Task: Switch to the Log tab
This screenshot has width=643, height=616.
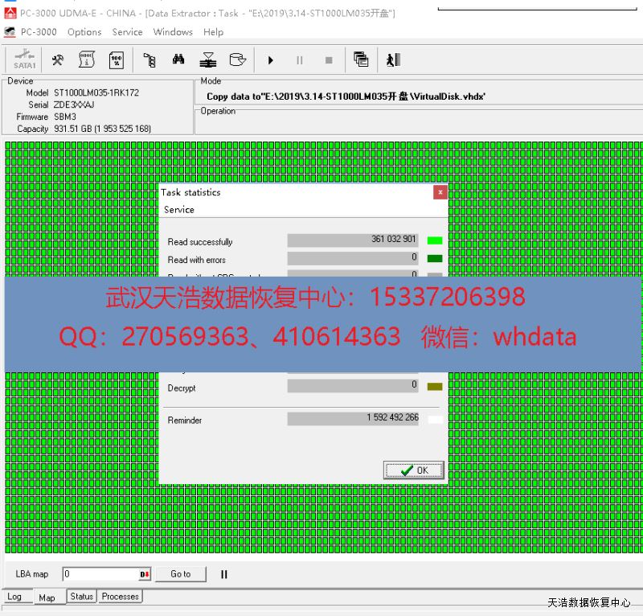Action: [14, 597]
